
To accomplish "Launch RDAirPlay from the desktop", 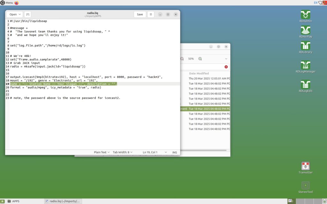I will pos(305,32).
